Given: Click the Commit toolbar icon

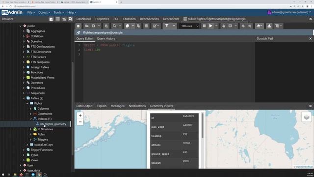Looking at the screenshot, I should [x=243, y=26].
